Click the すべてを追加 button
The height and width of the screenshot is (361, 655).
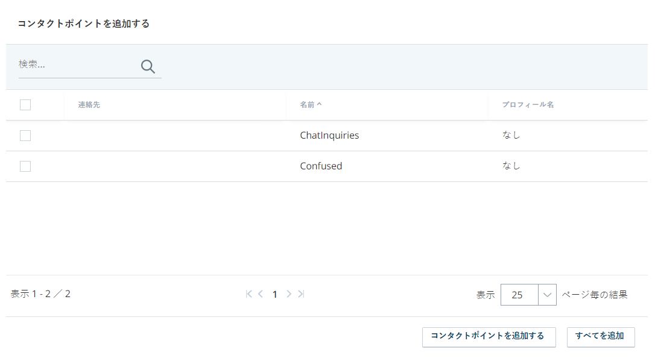(601, 337)
